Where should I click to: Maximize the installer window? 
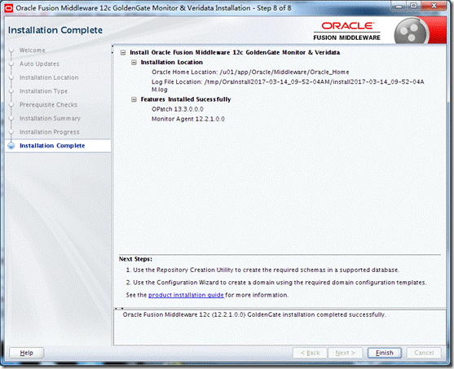click(x=414, y=6)
